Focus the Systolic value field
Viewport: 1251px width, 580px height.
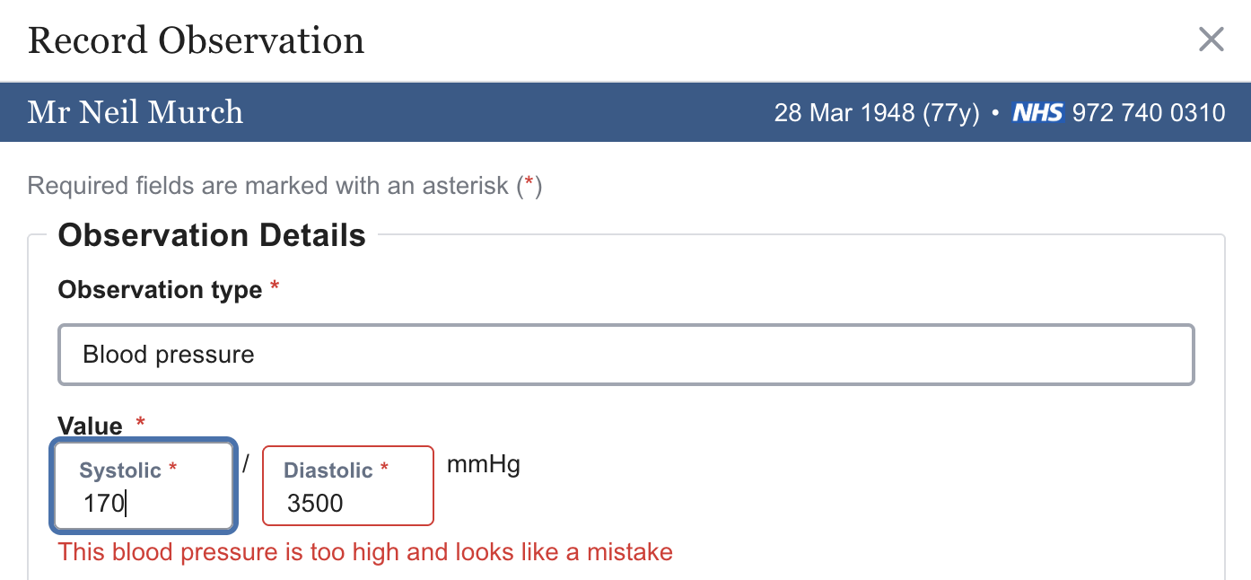(x=144, y=504)
